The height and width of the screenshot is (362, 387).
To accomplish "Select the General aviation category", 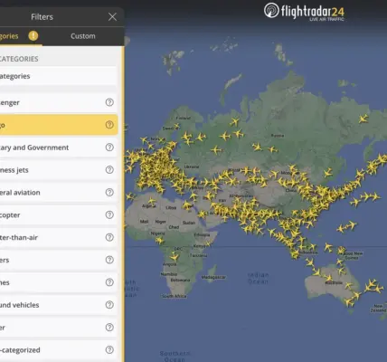I will pyautogui.click(x=59, y=193).
